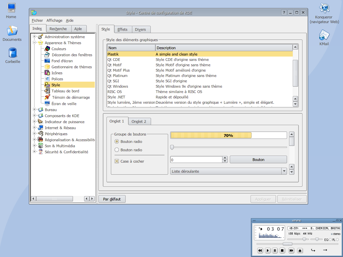Collapse the Apparence & Thèmes tree node
This screenshot has height=257, width=343.
point(34,42)
